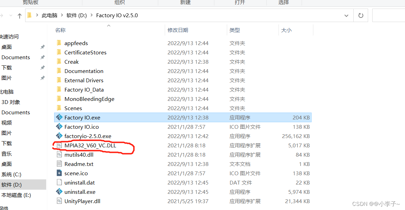
Task: Select the External Drivers folder name
Action: tap(84, 81)
